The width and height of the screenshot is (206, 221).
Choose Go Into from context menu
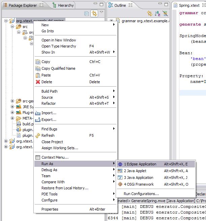click(76, 31)
